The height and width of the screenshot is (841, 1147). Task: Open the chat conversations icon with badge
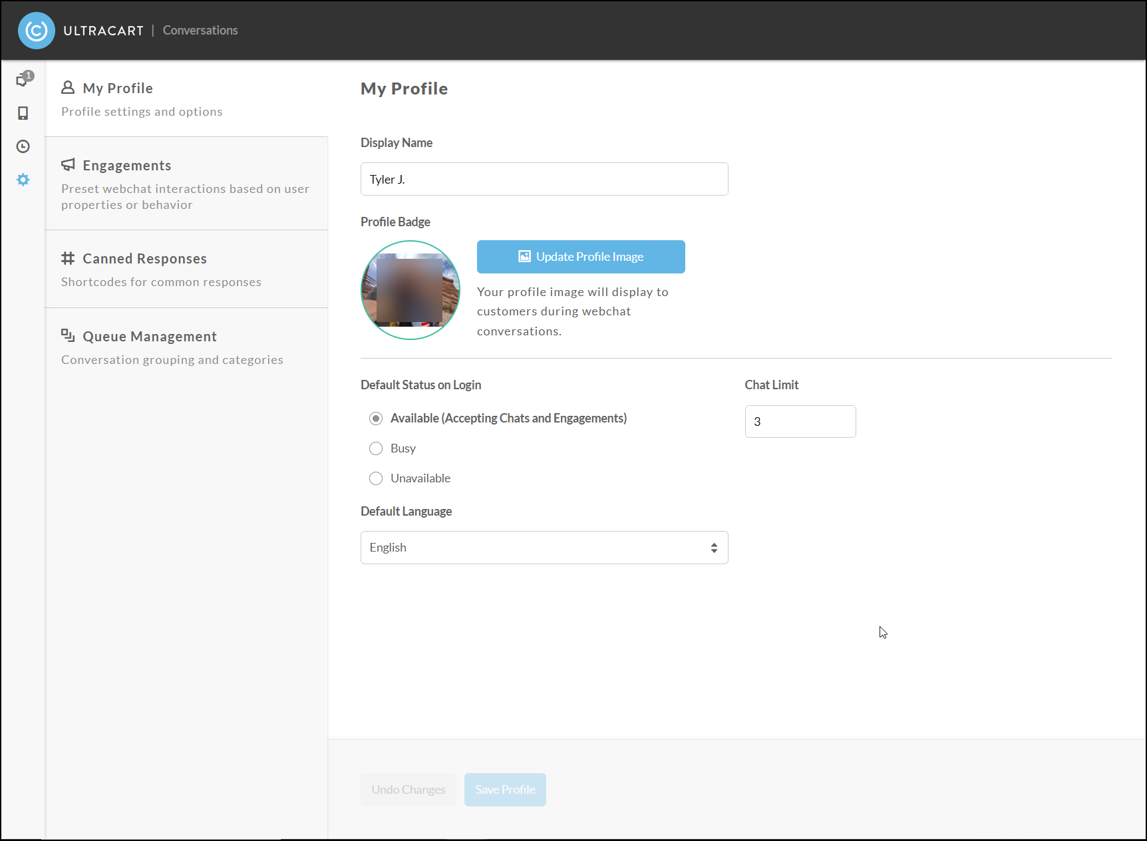tap(24, 79)
